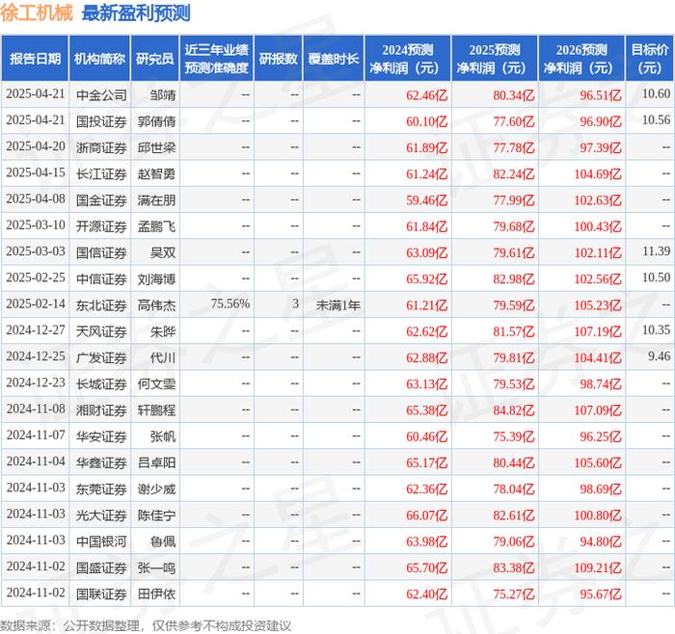
Task: Select the 长江证券 institution cell
Action: [101, 173]
